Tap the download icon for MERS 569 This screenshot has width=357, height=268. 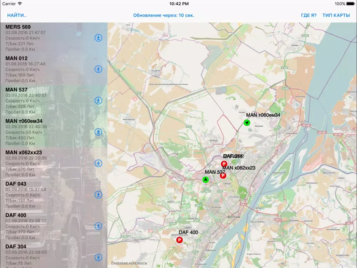pos(99,38)
